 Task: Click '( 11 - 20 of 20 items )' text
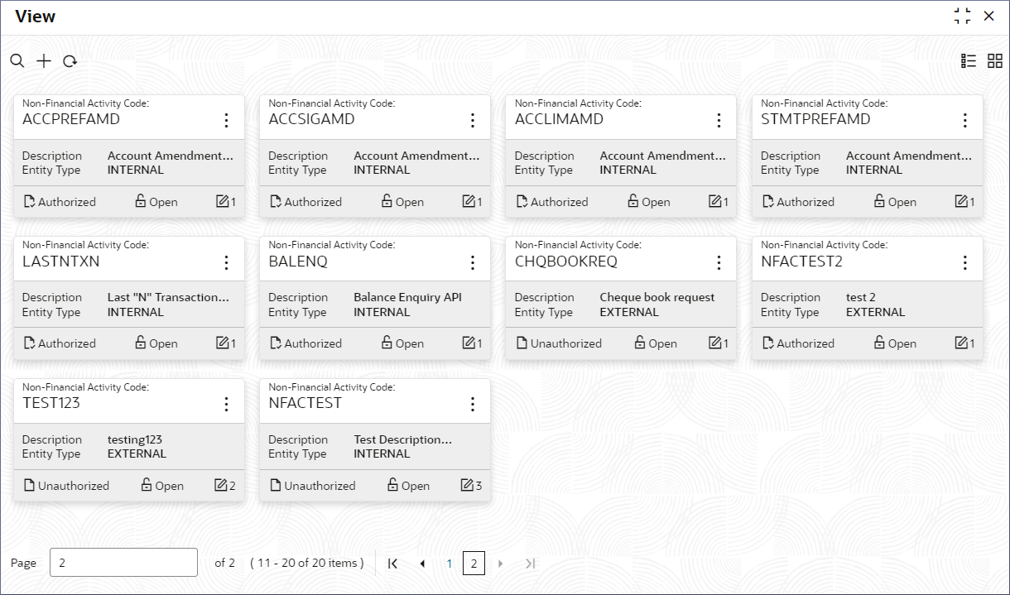(307, 563)
